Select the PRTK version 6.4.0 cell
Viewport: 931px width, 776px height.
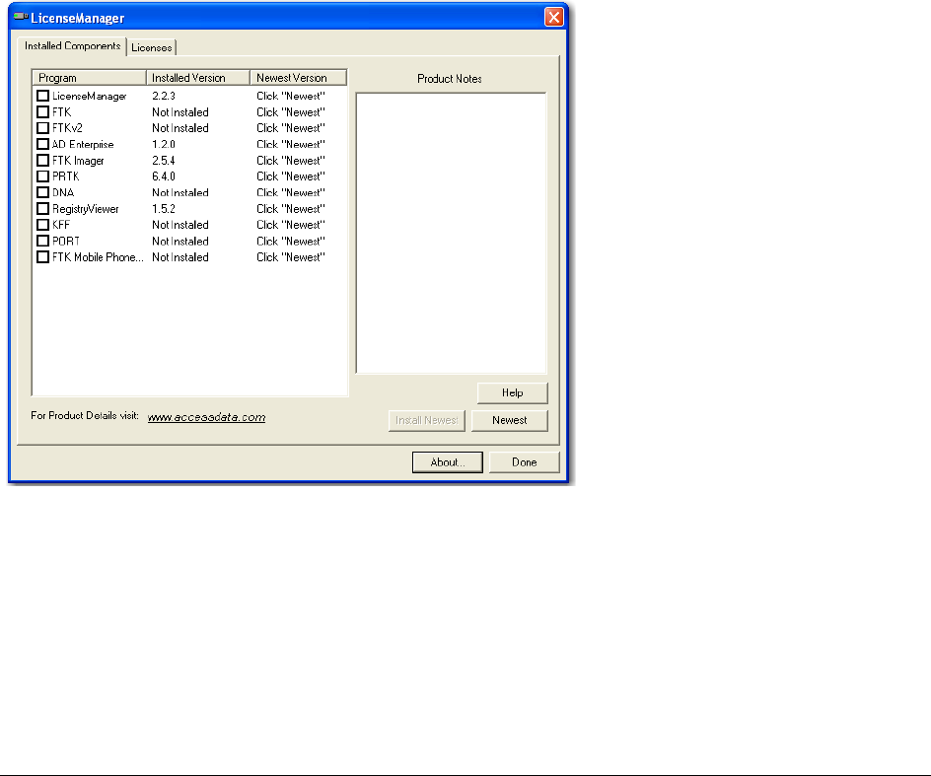(x=164, y=176)
